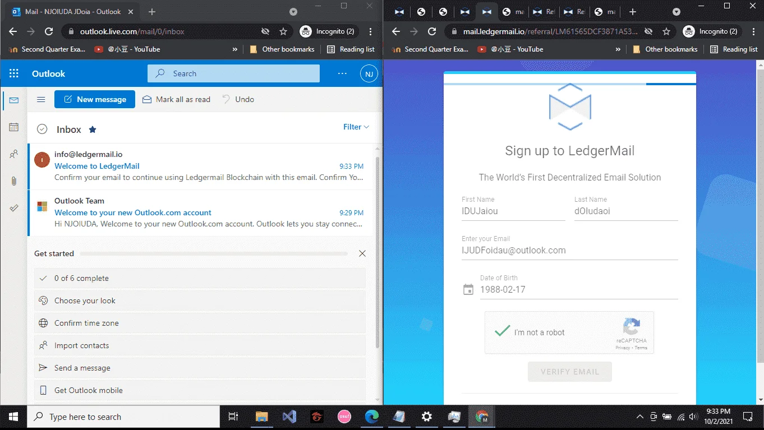
Task: Toggle the Inbox favorite star
Action: coord(93,130)
